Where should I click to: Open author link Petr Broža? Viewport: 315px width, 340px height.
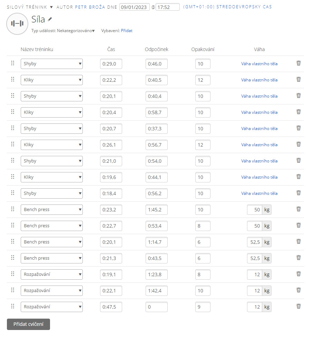coord(90,7)
